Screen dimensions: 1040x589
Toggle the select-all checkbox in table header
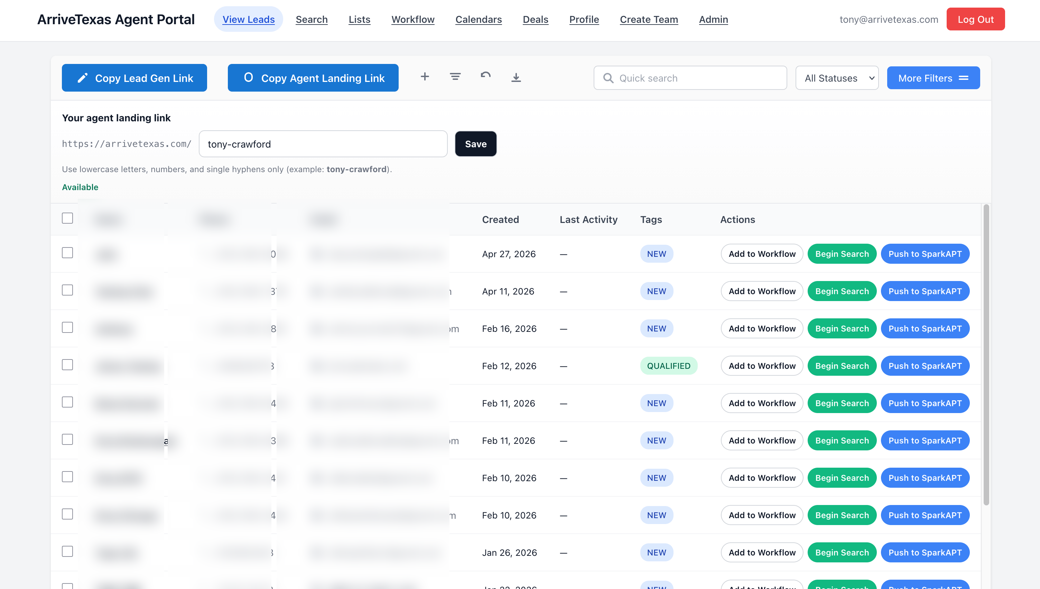click(67, 218)
